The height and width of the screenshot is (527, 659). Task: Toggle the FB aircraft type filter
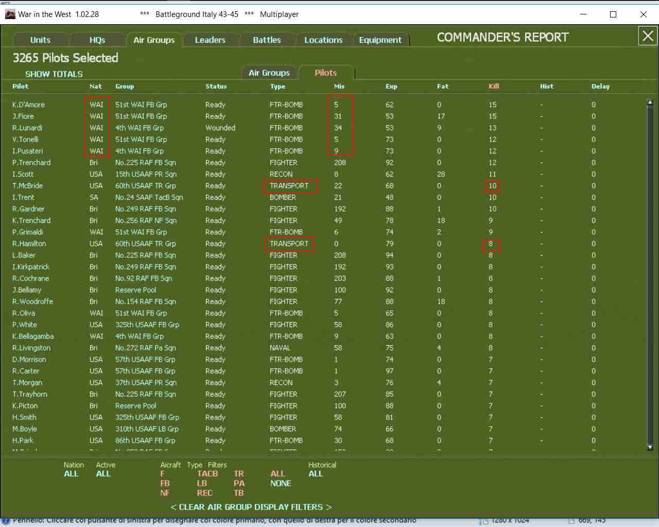[x=165, y=483]
